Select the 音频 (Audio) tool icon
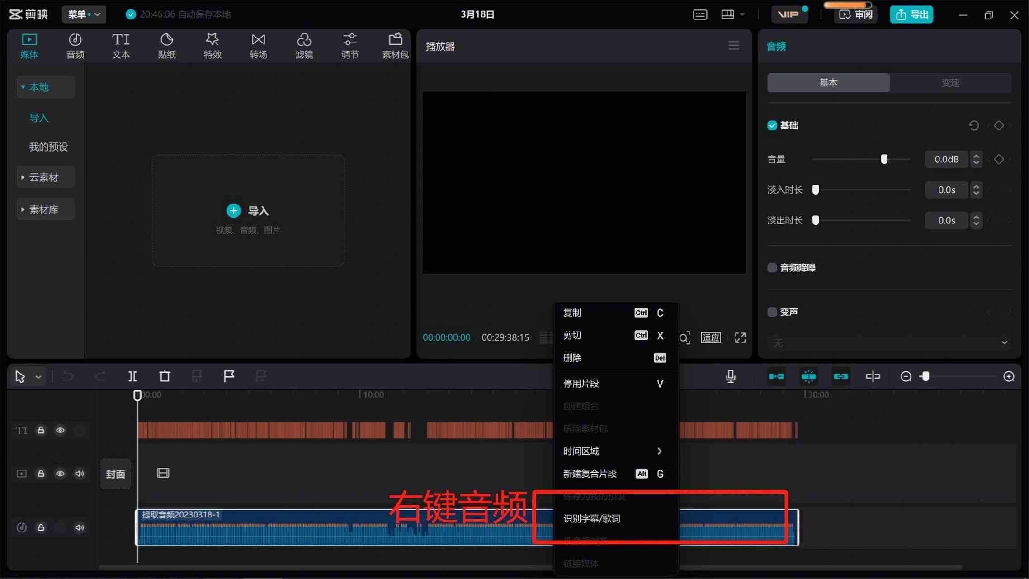This screenshot has width=1029, height=579. (x=75, y=46)
